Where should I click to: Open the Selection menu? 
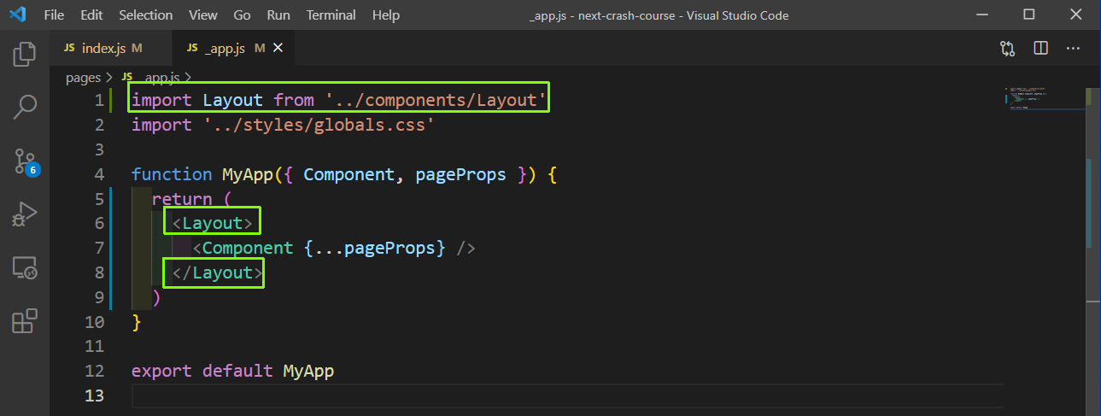pyautogui.click(x=145, y=15)
